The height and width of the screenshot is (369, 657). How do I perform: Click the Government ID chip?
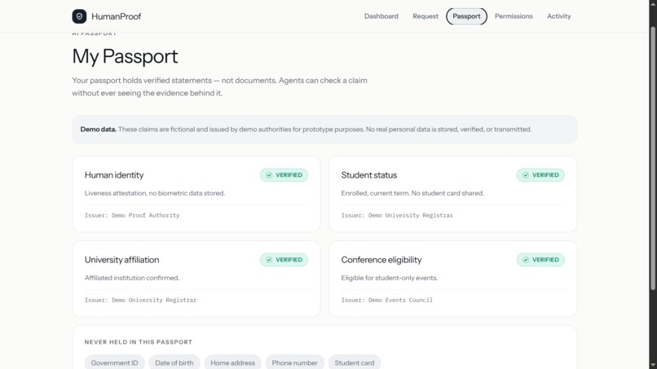point(114,362)
